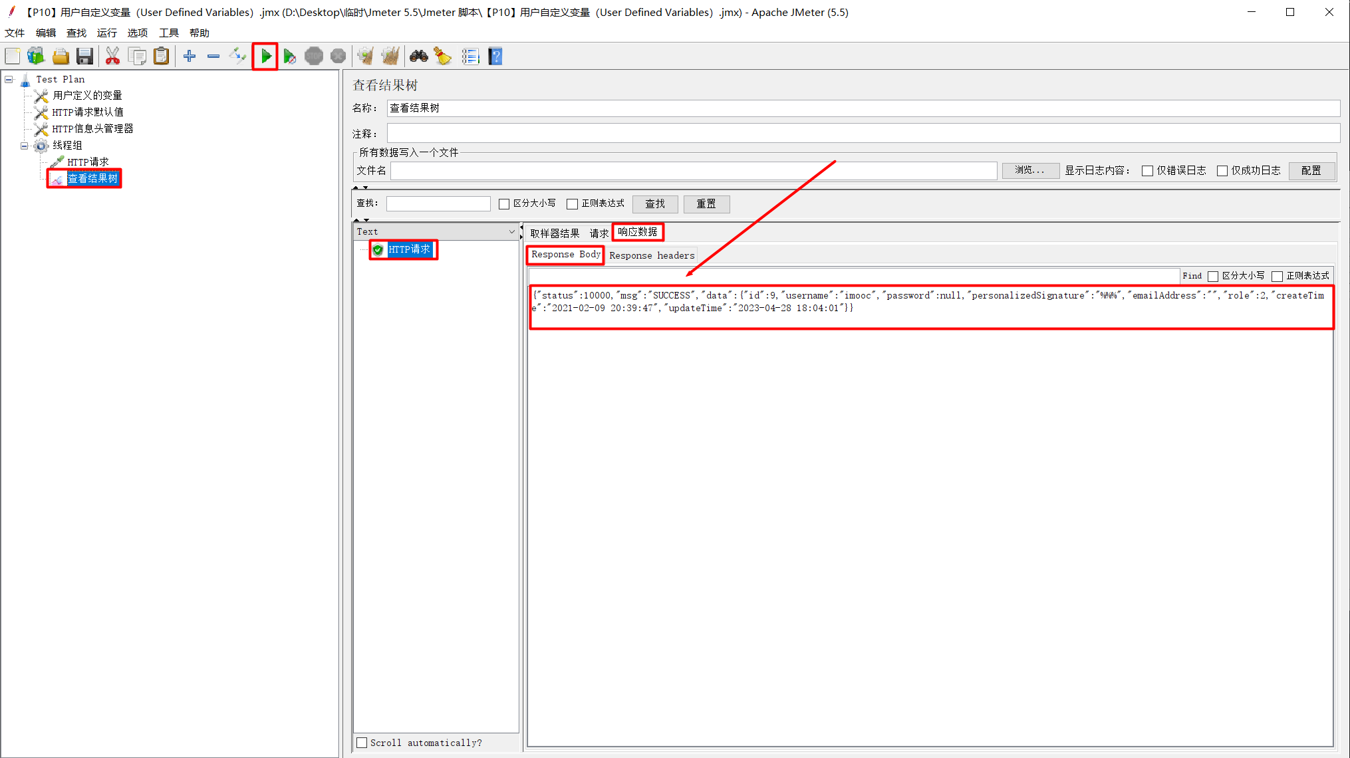The height and width of the screenshot is (758, 1350).
Task: Clear all results with double broom icon
Action: (x=390, y=57)
